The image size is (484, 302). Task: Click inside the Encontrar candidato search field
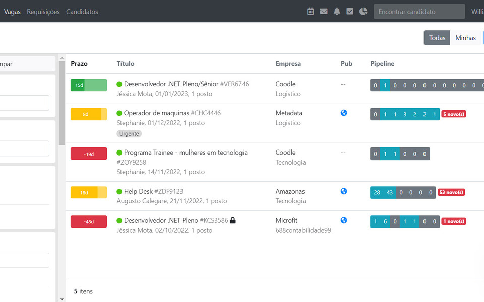pos(419,11)
